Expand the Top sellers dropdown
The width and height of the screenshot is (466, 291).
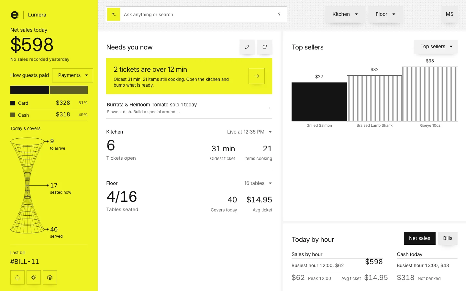tap(436, 47)
